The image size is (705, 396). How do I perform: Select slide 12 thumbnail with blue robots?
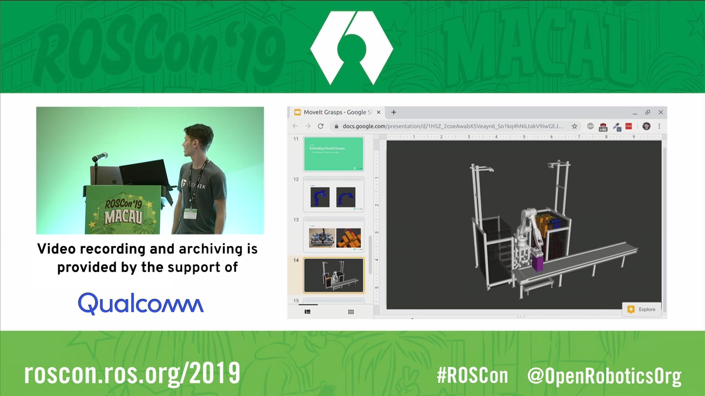(334, 194)
